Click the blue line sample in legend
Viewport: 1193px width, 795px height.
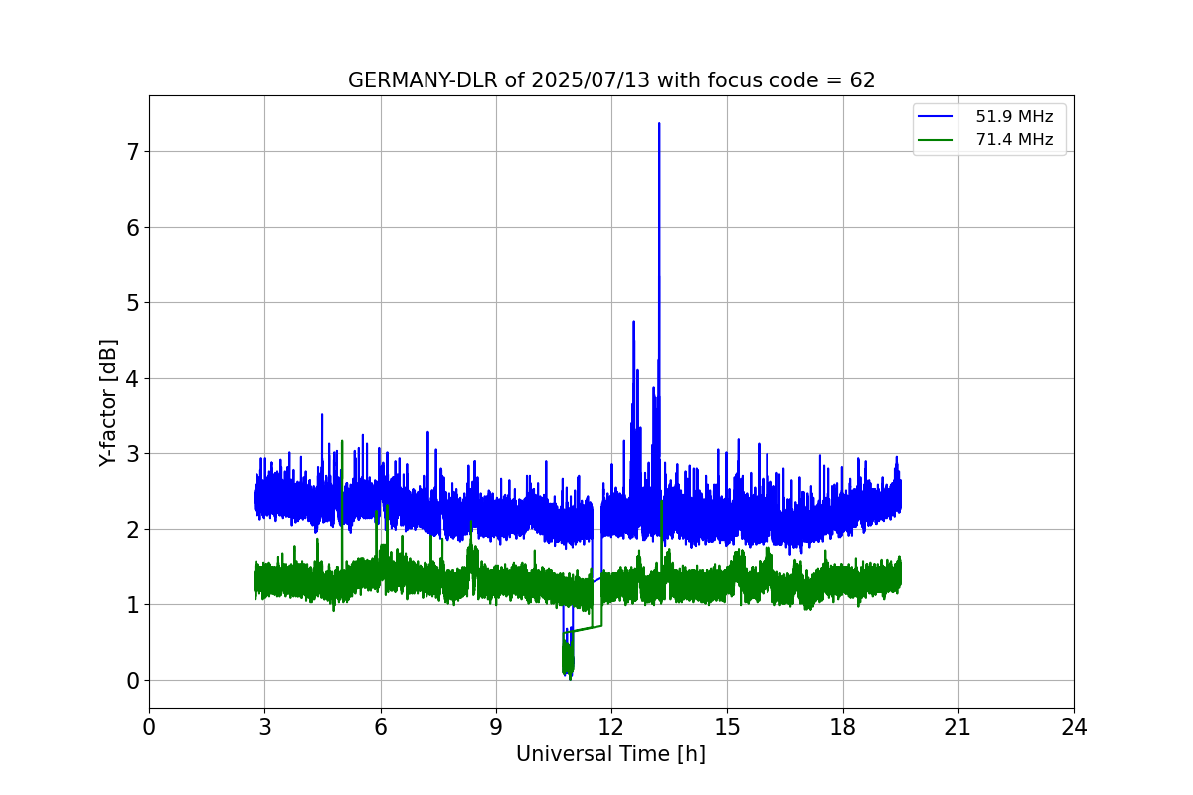click(937, 117)
